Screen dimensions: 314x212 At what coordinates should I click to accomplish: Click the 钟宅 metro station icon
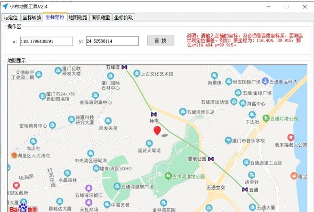[153, 114]
